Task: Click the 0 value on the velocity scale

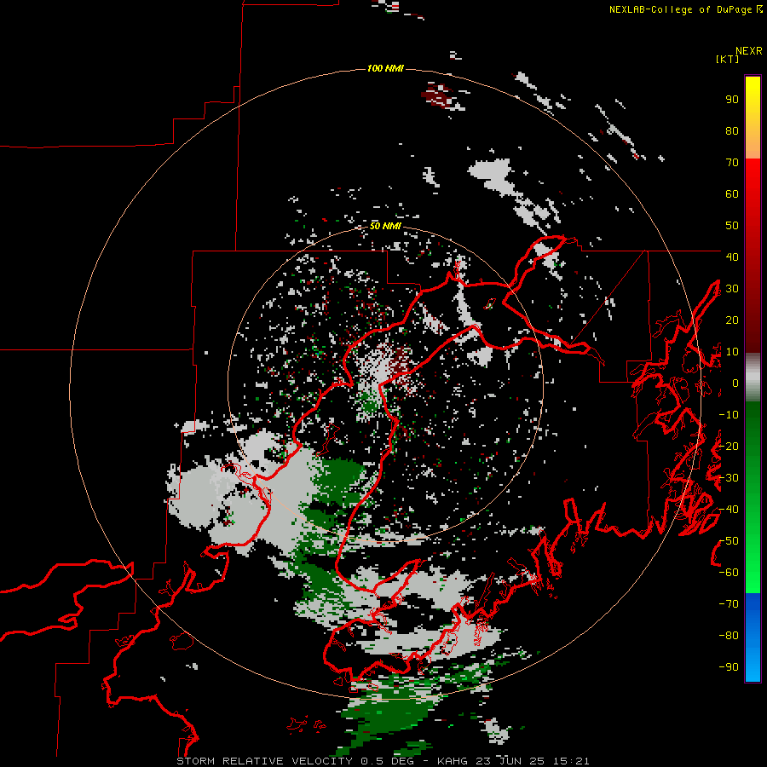Action: click(x=735, y=383)
